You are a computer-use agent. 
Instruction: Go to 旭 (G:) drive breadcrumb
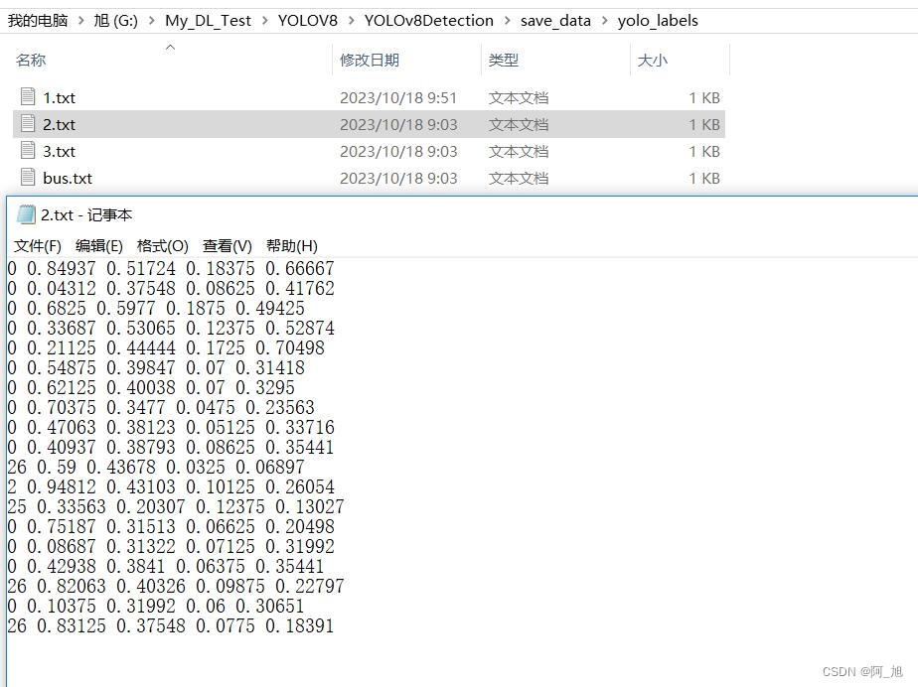[x=116, y=21]
